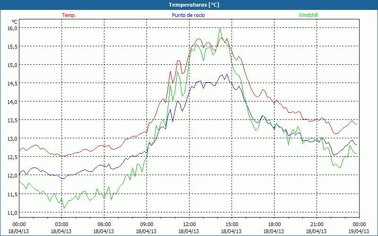The width and height of the screenshot is (378, 236).
Task: Click the 12,5 y-axis value
Action: tap(12, 157)
